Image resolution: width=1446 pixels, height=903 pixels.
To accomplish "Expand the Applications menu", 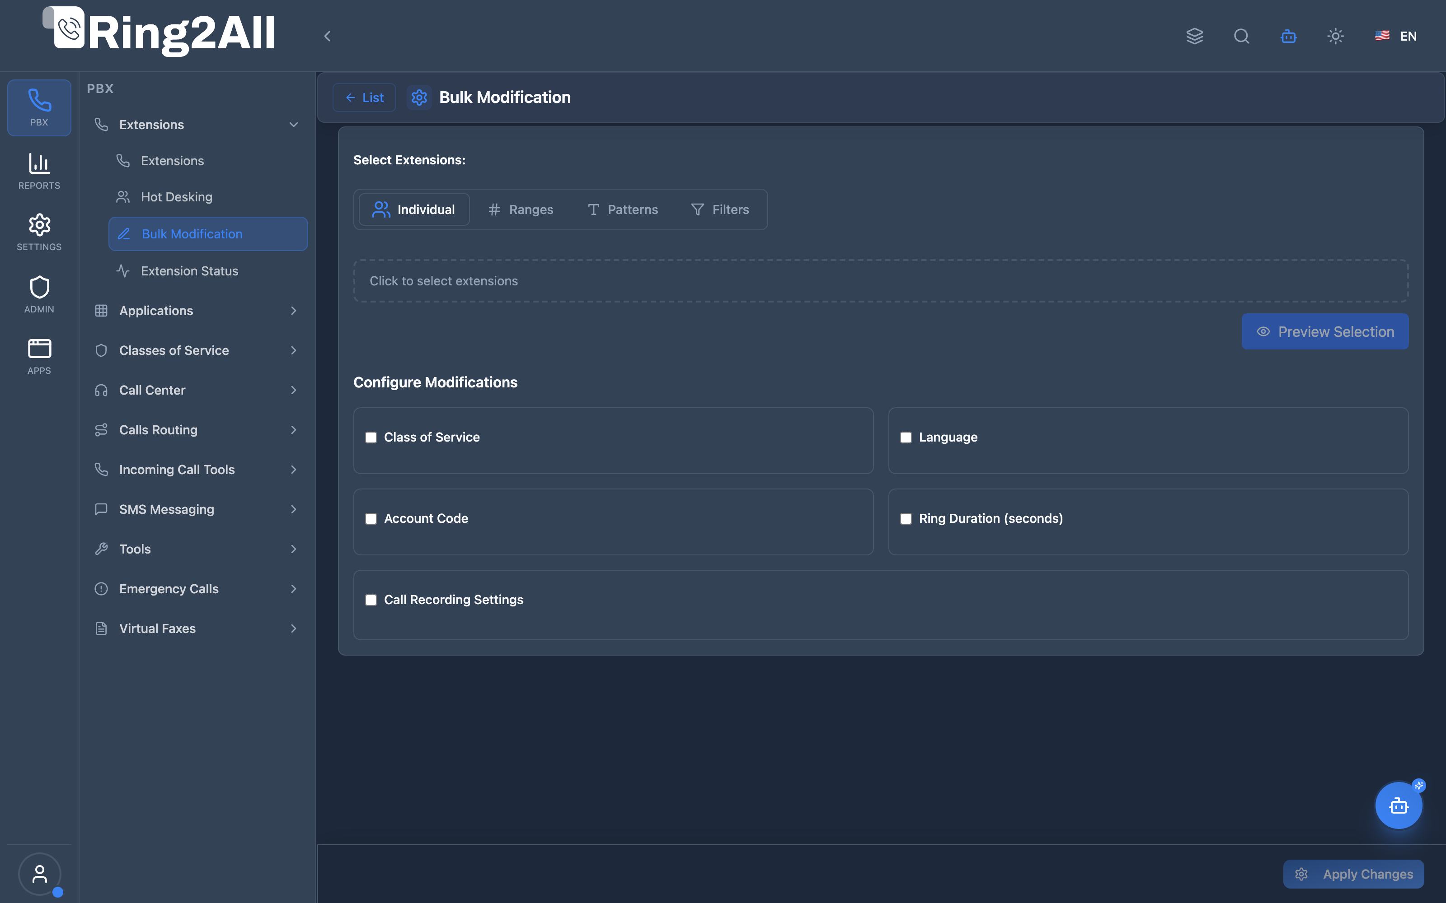I will 197,311.
